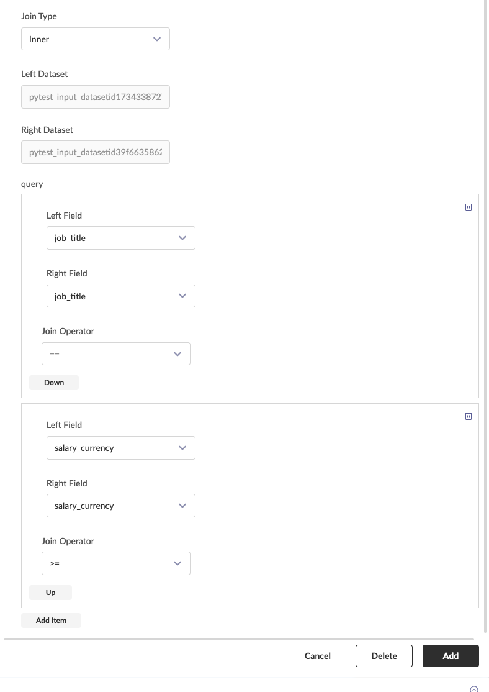Click the horizontal scrollbar above the footer buttons
The image size is (489, 692).
[x=239, y=639]
